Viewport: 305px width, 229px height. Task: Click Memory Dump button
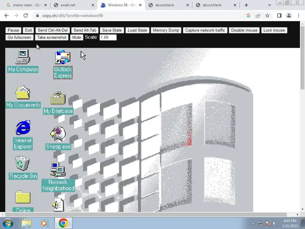(166, 30)
